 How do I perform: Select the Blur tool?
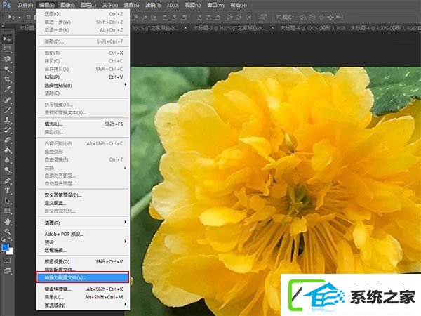coord(7,160)
